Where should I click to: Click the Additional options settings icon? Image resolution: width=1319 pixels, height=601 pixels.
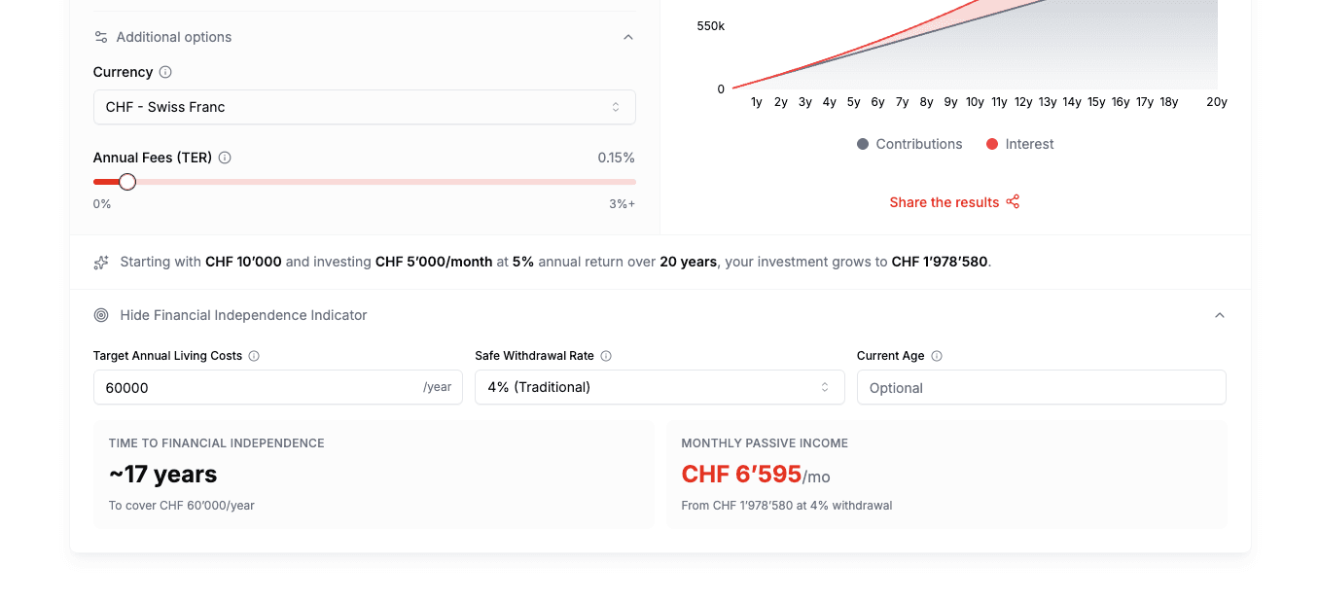tap(100, 37)
